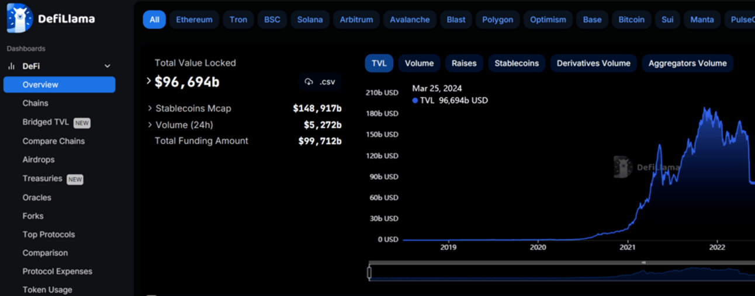Image resolution: width=755 pixels, height=296 pixels.
Task: Open the Chains page
Action: (35, 103)
